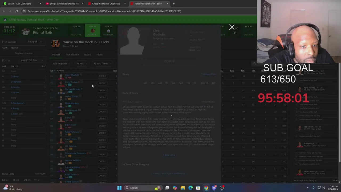
Task: Open Discord from the taskbar
Action: 214,188
